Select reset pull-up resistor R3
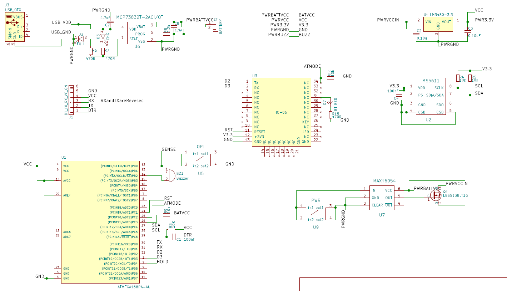Screen dimensions: 507x291 point(172,229)
